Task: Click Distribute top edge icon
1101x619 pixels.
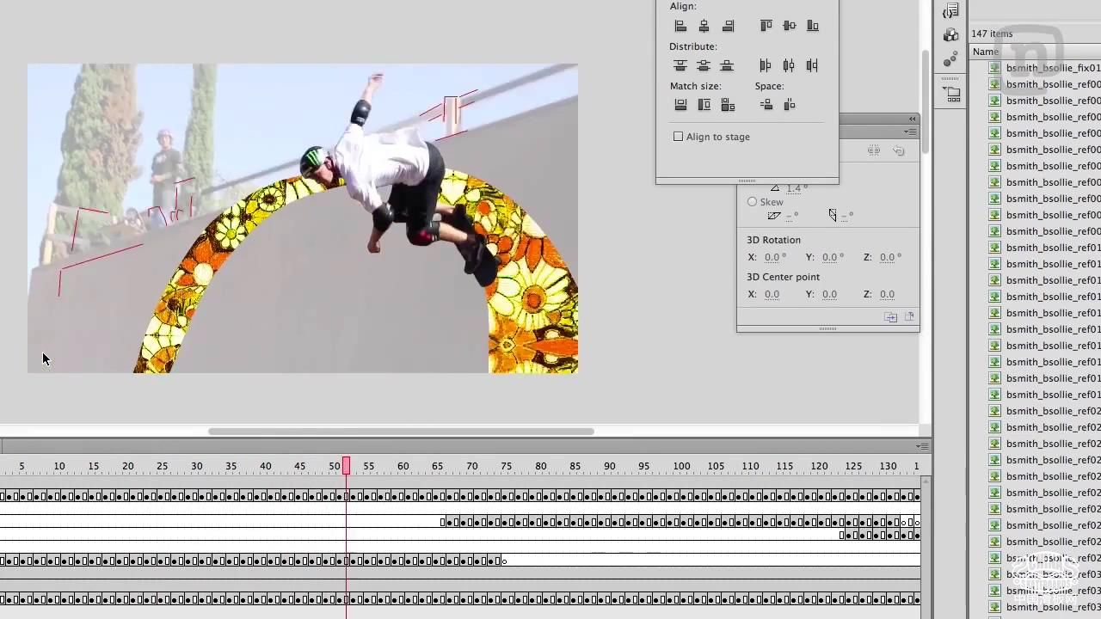Action: [680, 65]
